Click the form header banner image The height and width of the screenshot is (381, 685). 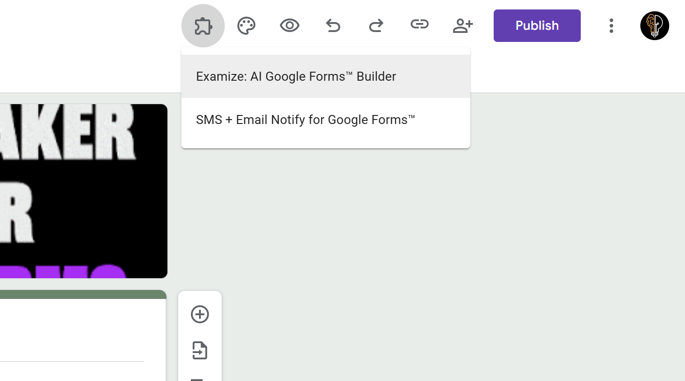pyautogui.click(x=83, y=190)
